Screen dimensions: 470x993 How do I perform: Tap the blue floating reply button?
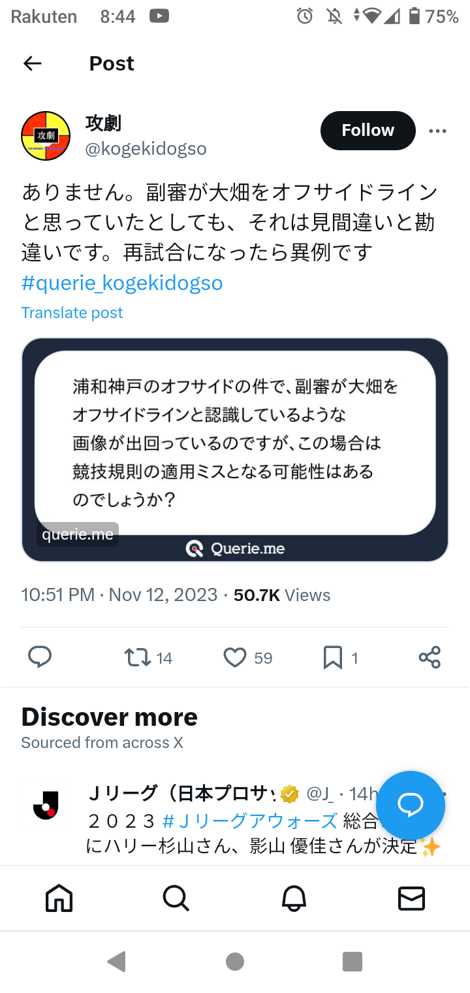point(411,806)
